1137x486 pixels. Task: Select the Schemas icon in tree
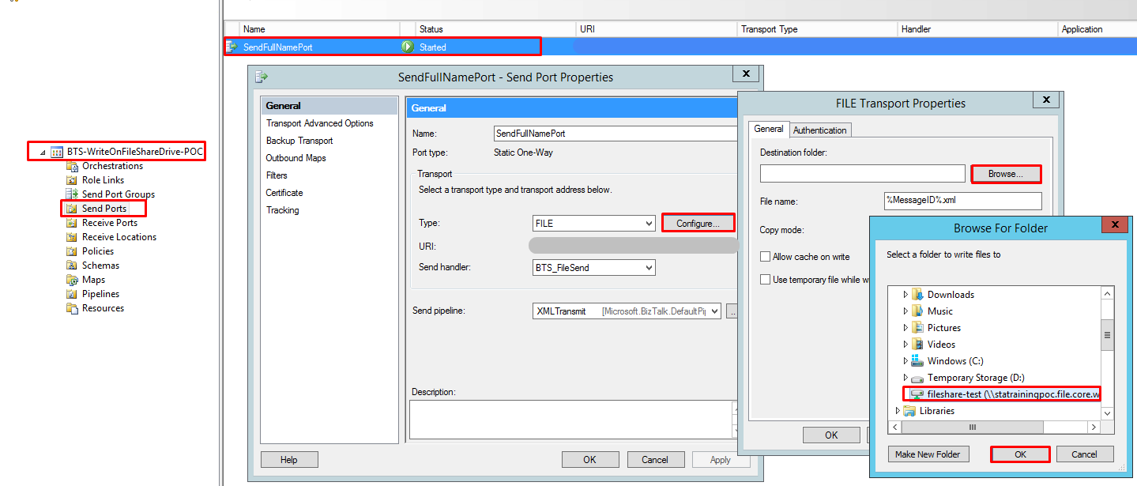(x=73, y=266)
